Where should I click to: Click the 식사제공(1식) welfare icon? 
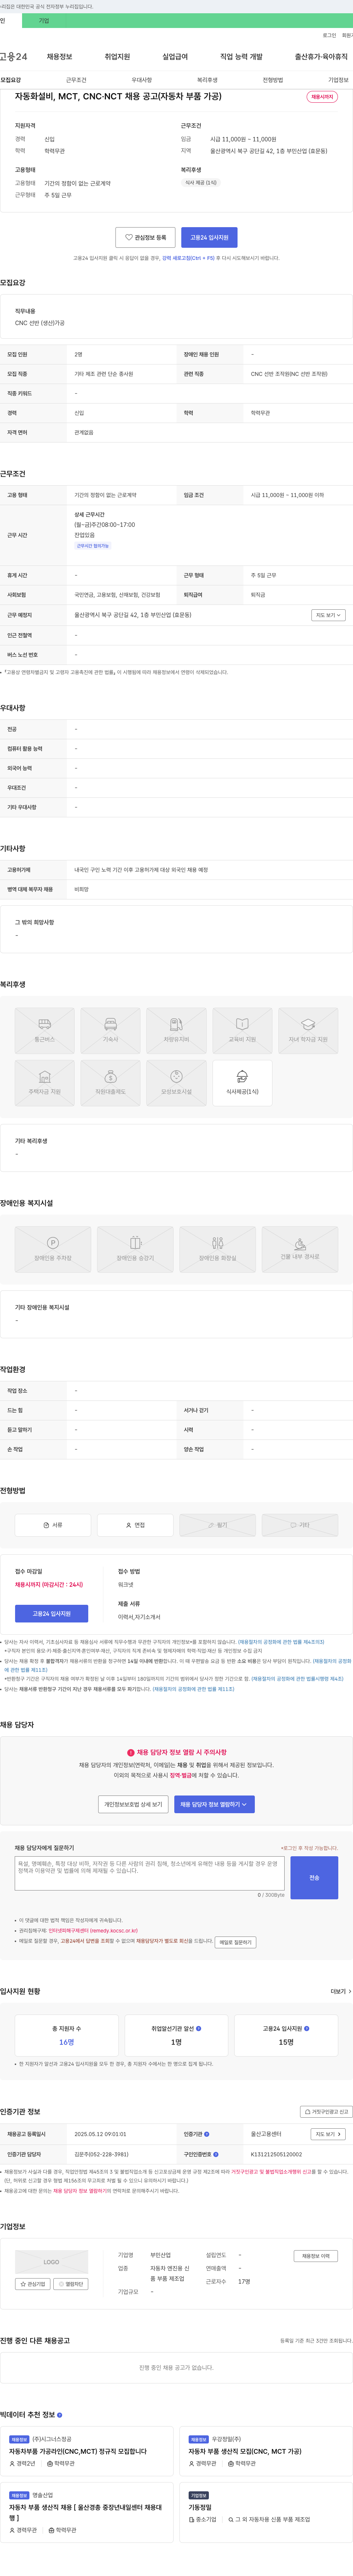[x=242, y=1083]
